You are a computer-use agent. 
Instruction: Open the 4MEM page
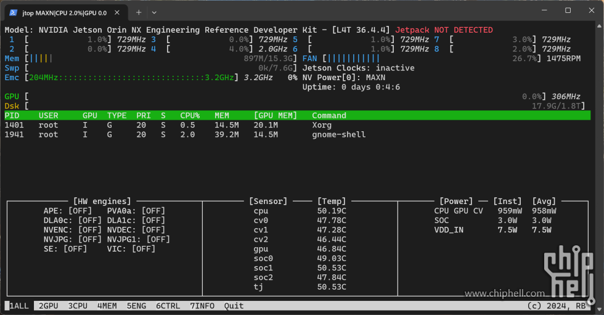click(107, 306)
